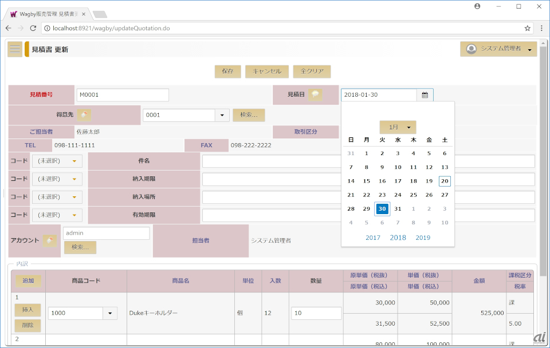This screenshot has height=348, width=550.
Task: Click the eraser icon next to アカウント
Action: pos(49,240)
